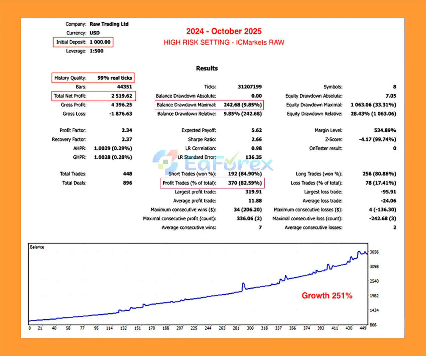Select the Profit Factor value 2.34

pos(126,130)
